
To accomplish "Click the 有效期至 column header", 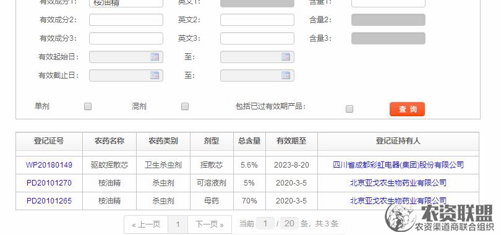I will [x=292, y=141].
